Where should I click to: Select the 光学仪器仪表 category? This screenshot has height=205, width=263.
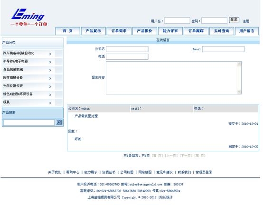(x=13, y=86)
